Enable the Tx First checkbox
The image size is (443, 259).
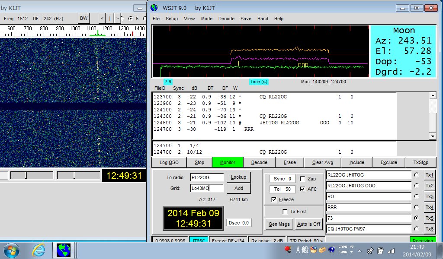click(x=285, y=212)
